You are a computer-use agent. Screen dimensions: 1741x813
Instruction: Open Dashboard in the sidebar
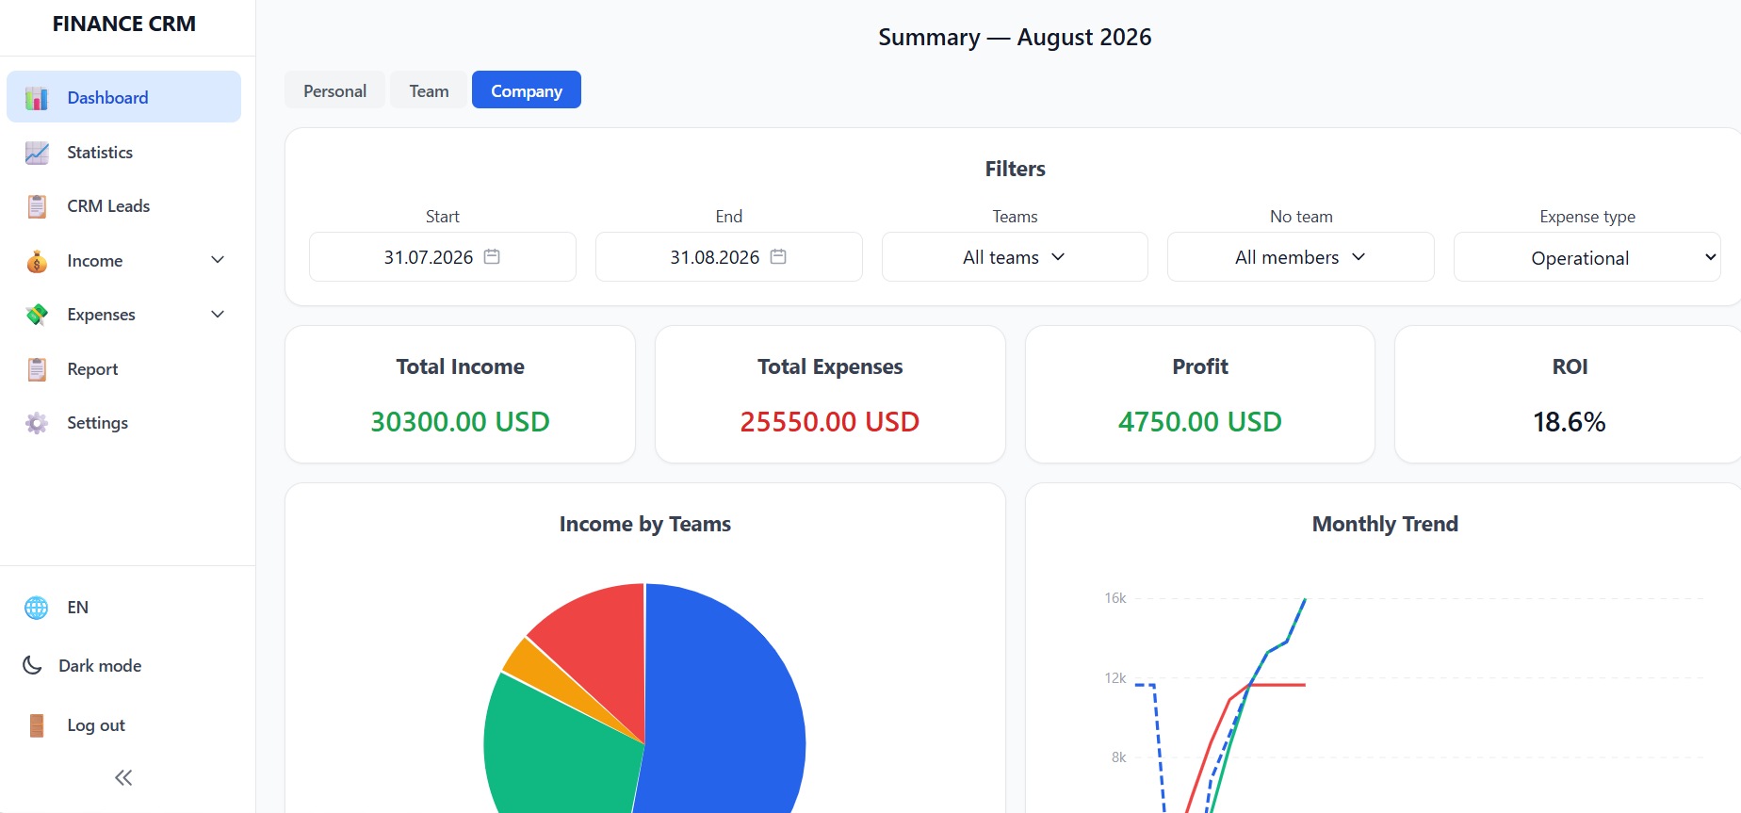pyautogui.click(x=123, y=97)
